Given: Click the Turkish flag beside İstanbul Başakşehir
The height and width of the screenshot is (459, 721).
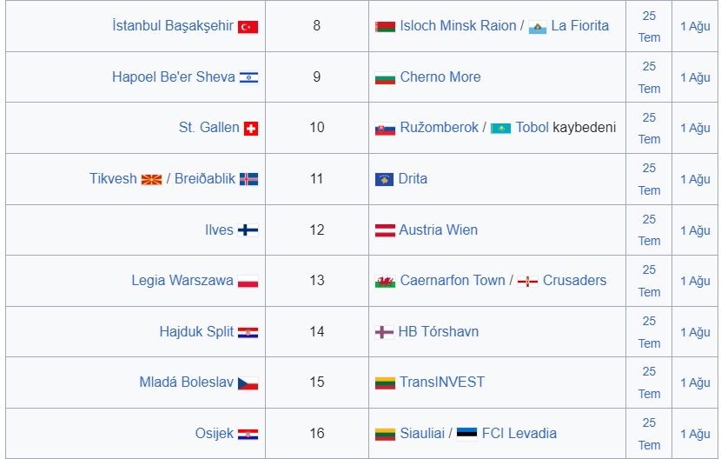Looking at the screenshot, I should pyautogui.click(x=248, y=27).
